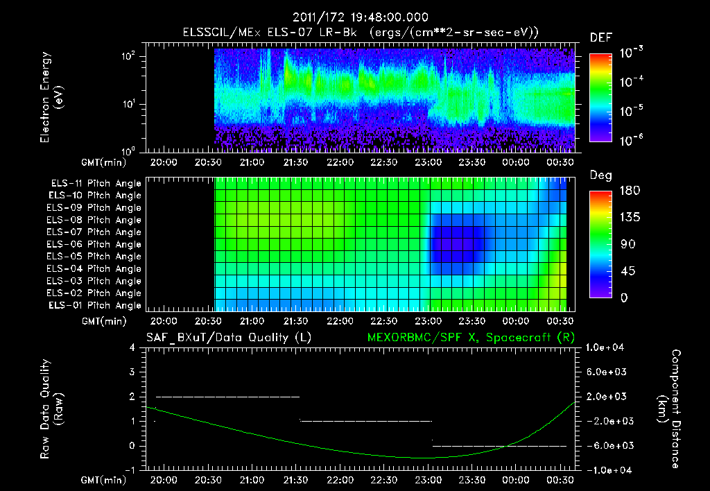710x491 pixels.
Task: Select the plot title '2011/172 19:48:00.000'
Action: tap(361, 17)
